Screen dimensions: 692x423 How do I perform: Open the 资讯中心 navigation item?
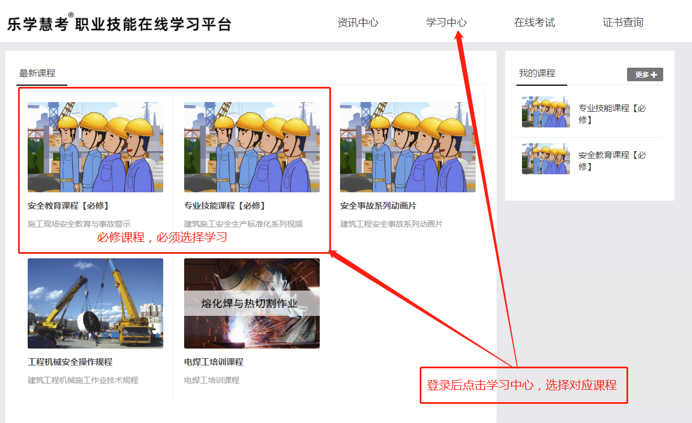358,23
